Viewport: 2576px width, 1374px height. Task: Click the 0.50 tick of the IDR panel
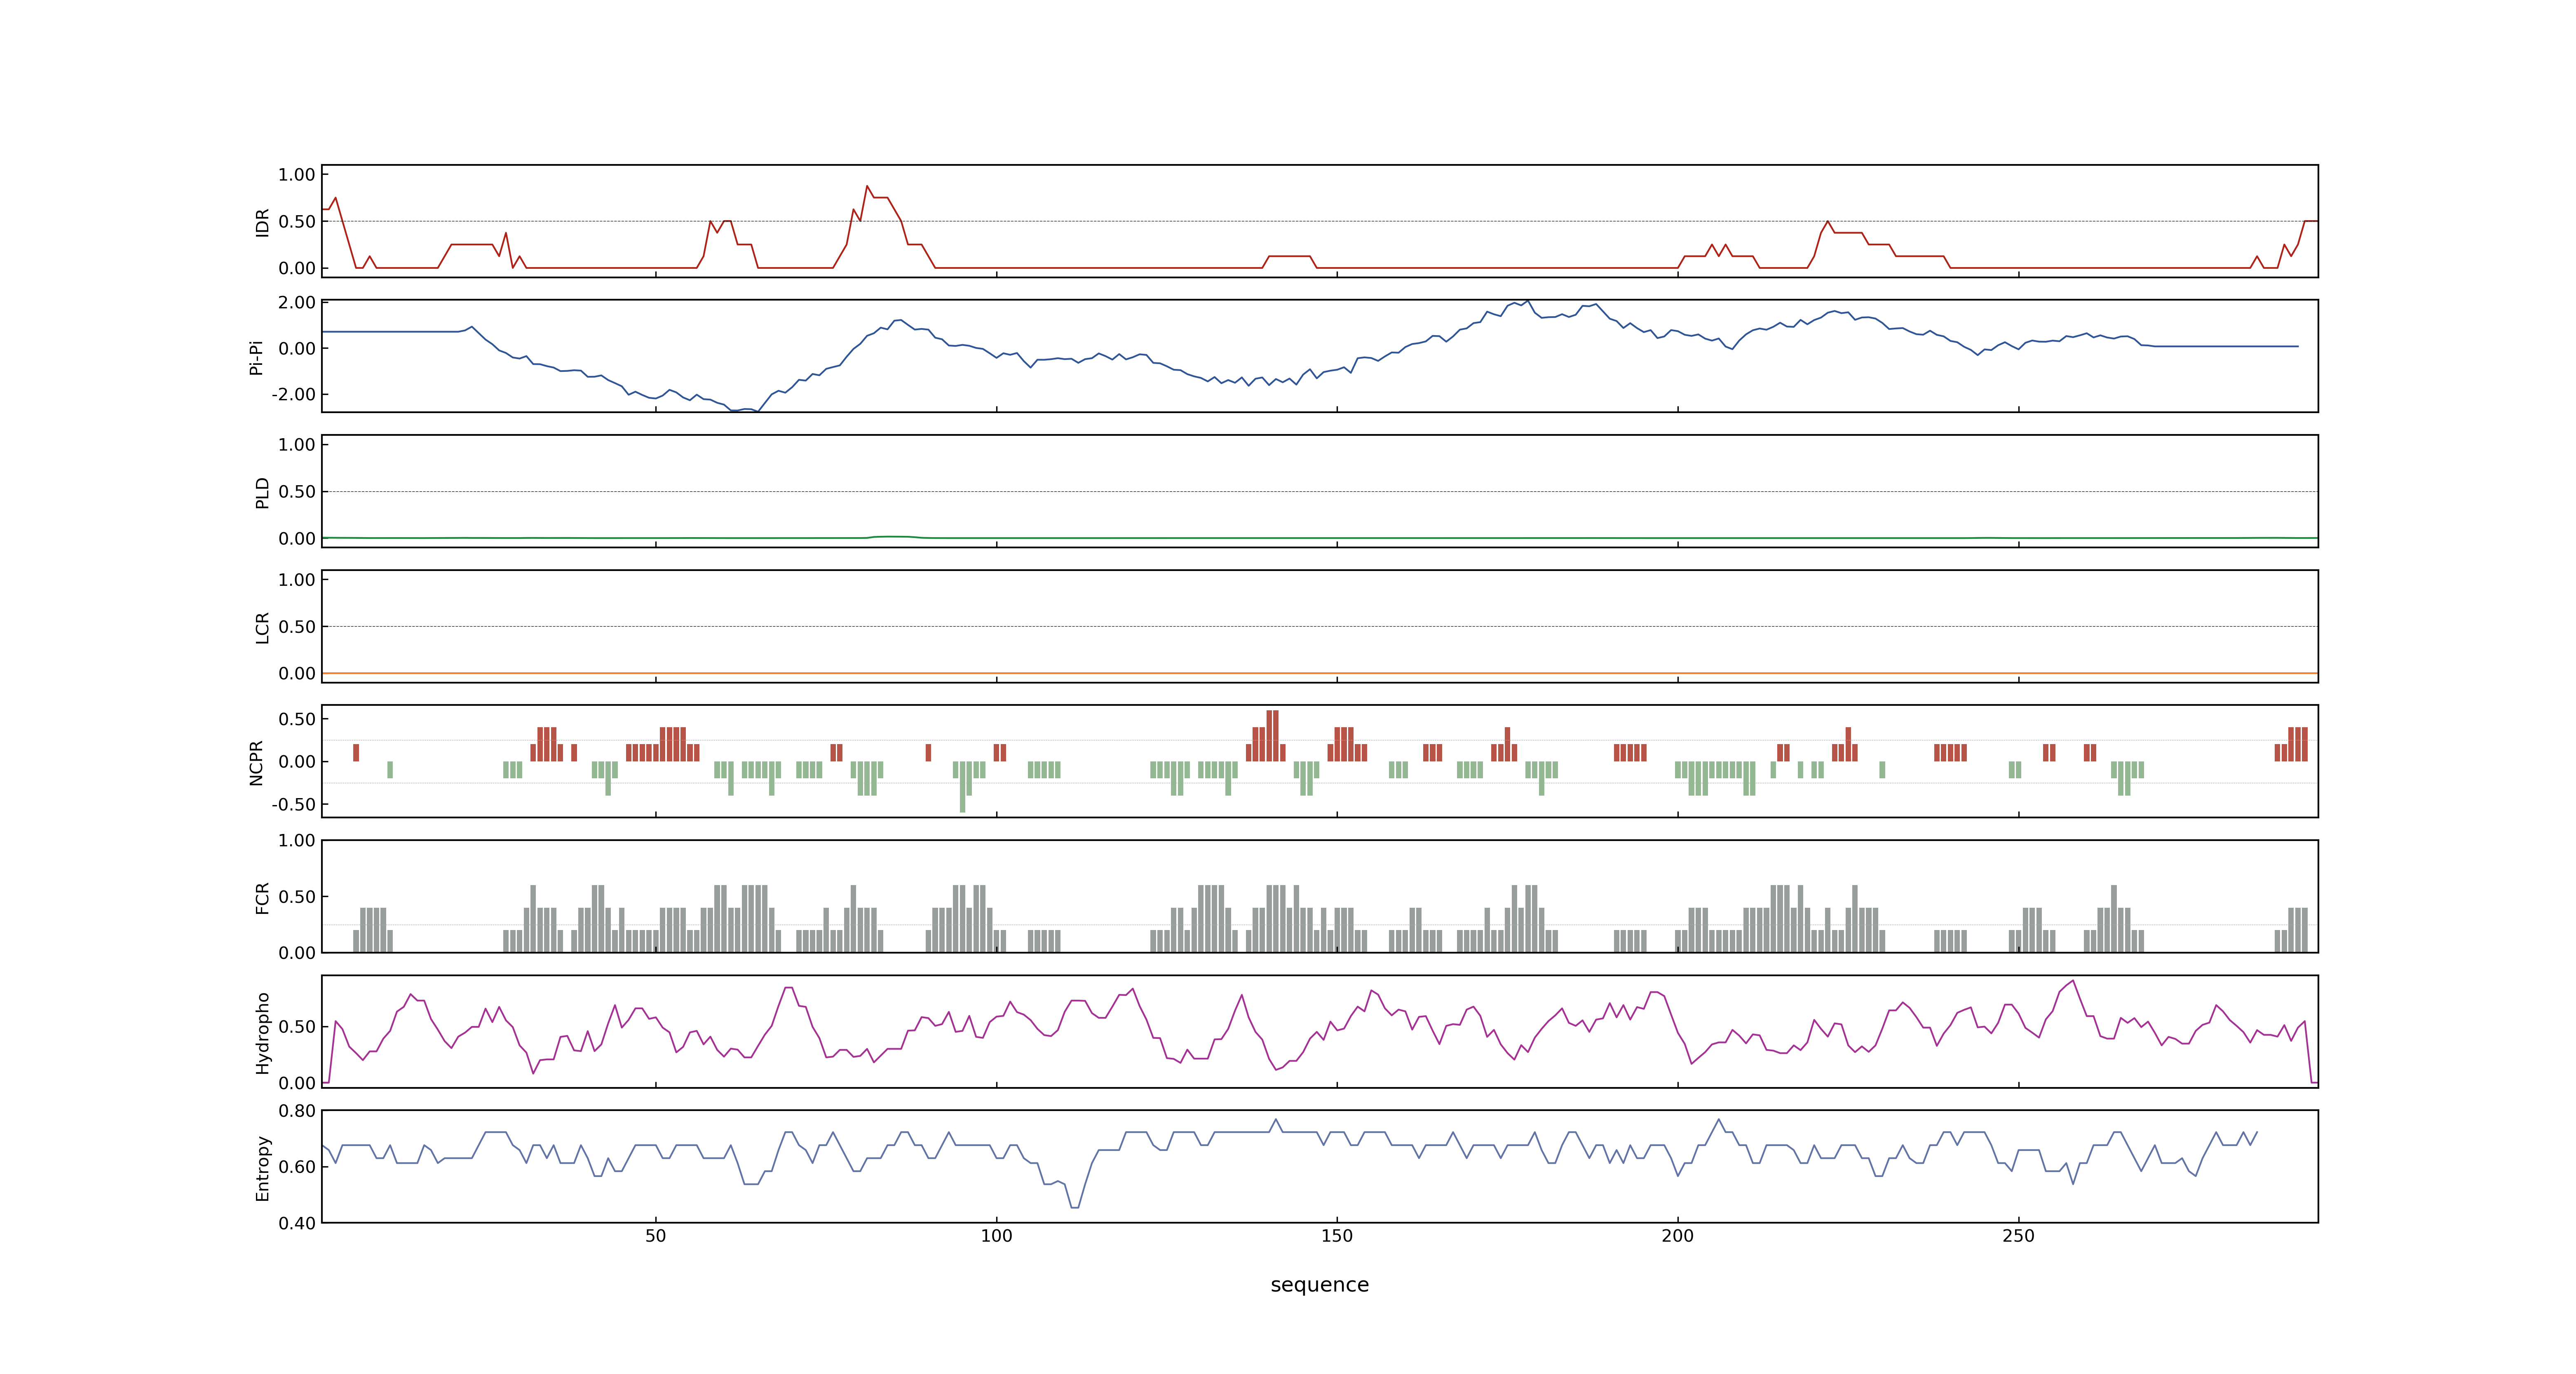tap(297, 222)
